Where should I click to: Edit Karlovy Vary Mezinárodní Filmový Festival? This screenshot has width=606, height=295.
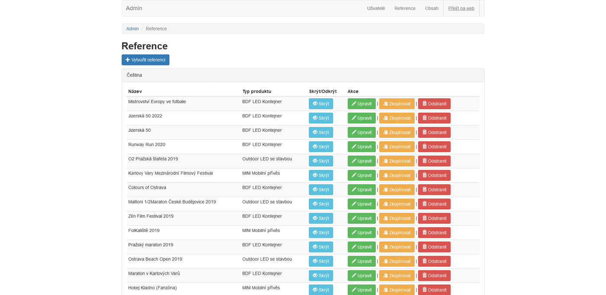coord(361,175)
